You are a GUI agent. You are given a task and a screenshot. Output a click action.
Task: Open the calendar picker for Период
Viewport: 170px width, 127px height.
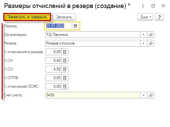pos(76,26)
